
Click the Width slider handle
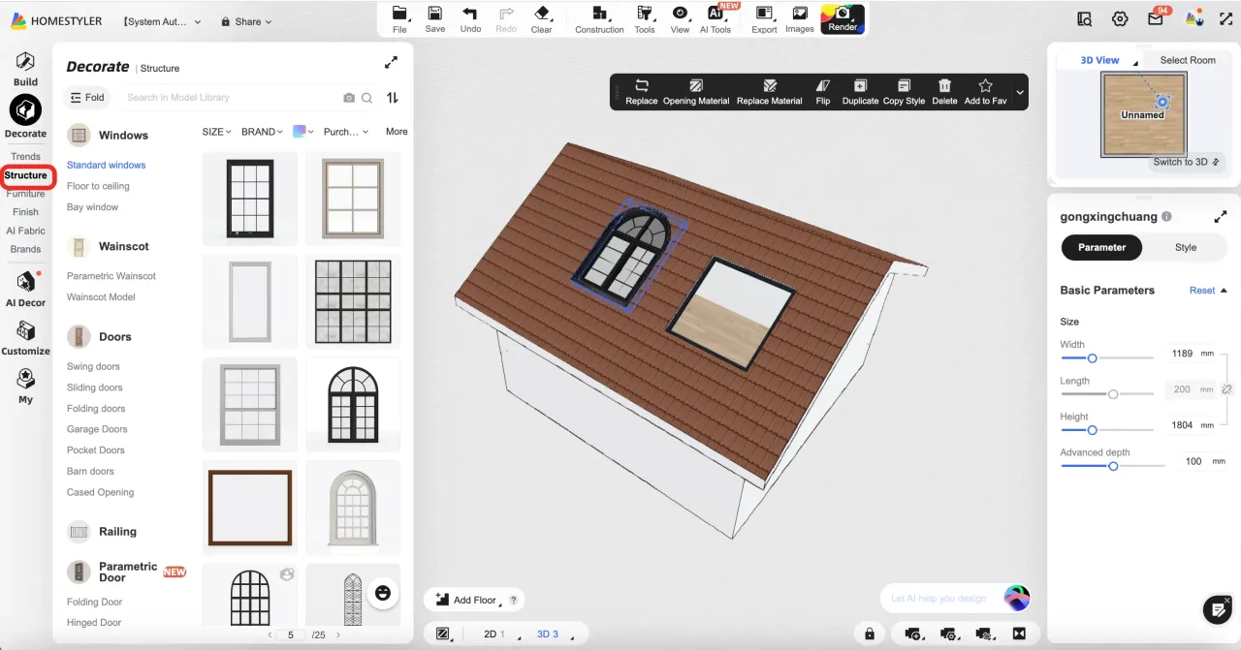[1092, 358]
